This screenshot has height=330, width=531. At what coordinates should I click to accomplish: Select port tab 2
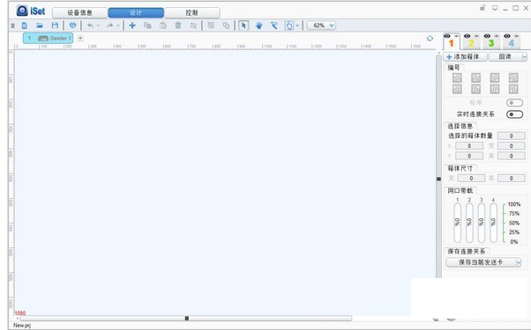(471, 43)
